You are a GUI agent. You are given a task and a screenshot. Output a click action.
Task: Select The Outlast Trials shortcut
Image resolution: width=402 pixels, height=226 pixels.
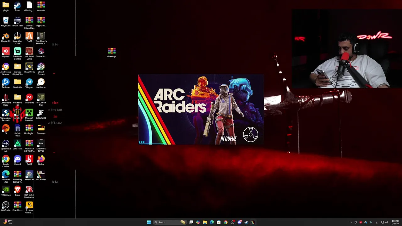tap(41, 100)
